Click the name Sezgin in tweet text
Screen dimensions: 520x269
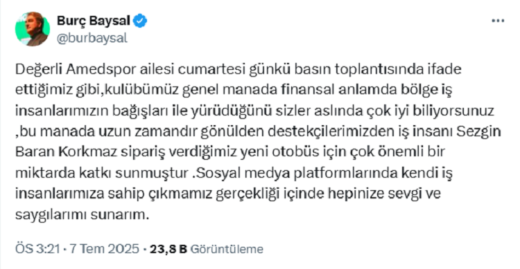(x=478, y=131)
